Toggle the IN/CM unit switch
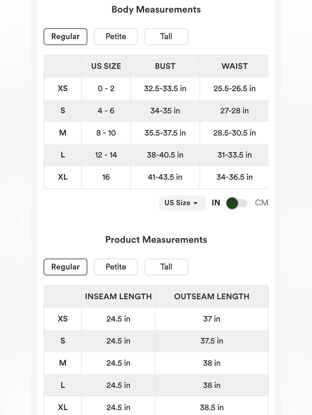 [237, 203]
